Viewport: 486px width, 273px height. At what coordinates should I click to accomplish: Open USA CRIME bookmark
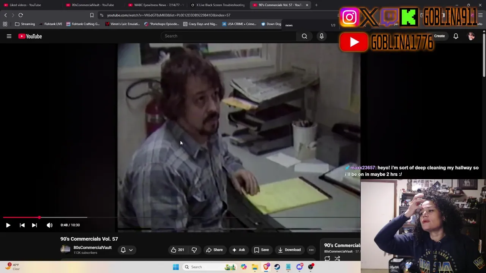239,24
